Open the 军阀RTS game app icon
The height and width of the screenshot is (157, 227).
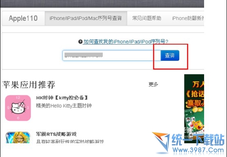tap(18, 137)
